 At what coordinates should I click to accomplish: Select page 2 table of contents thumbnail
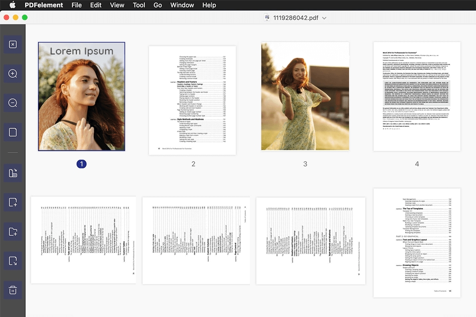click(x=192, y=100)
